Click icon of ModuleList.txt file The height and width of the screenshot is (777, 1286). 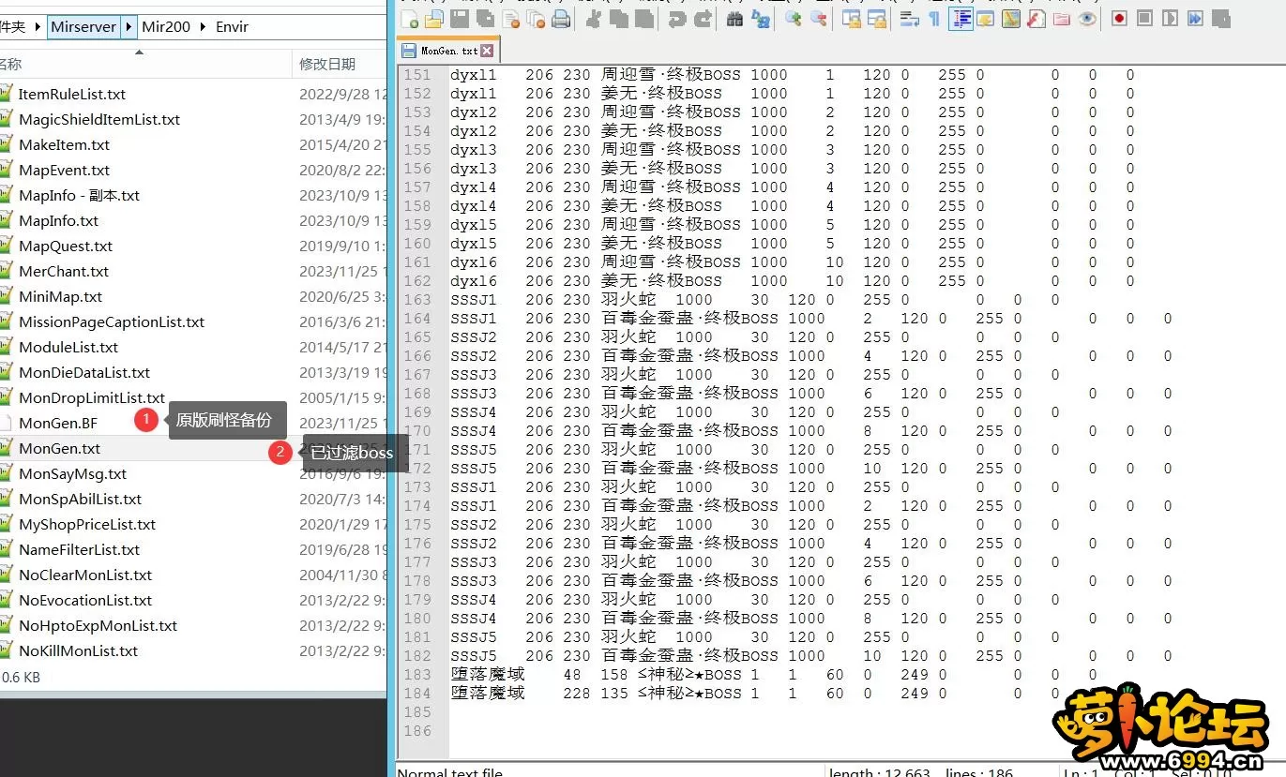6,347
